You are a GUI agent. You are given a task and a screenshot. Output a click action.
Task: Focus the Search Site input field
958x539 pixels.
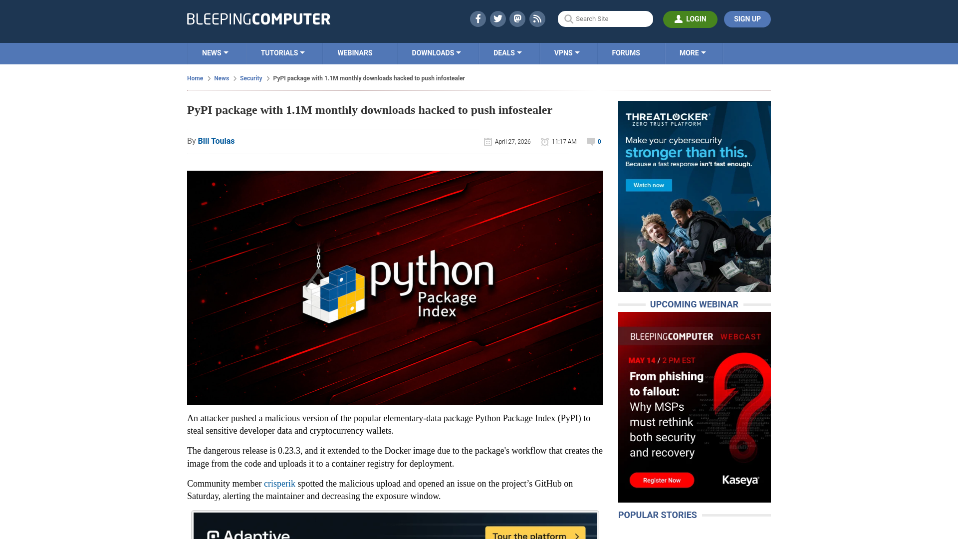tap(605, 19)
